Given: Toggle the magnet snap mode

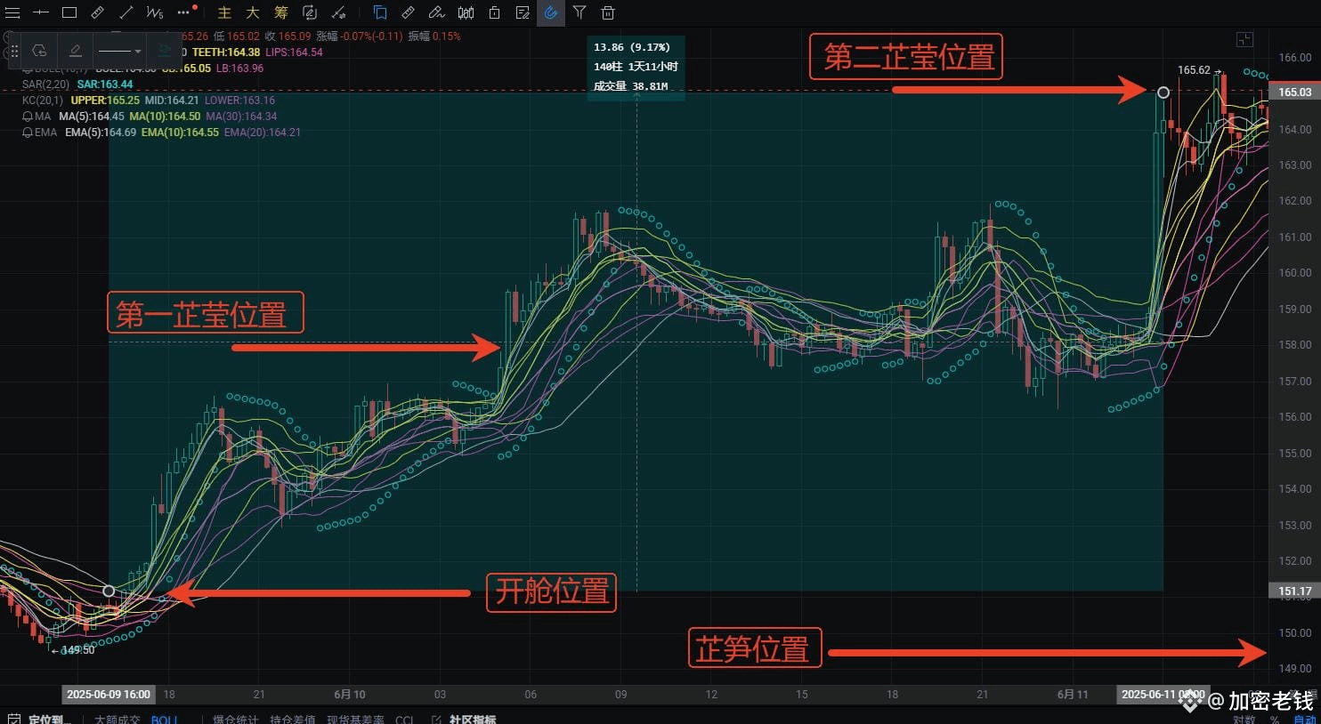Looking at the screenshot, I should (551, 12).
